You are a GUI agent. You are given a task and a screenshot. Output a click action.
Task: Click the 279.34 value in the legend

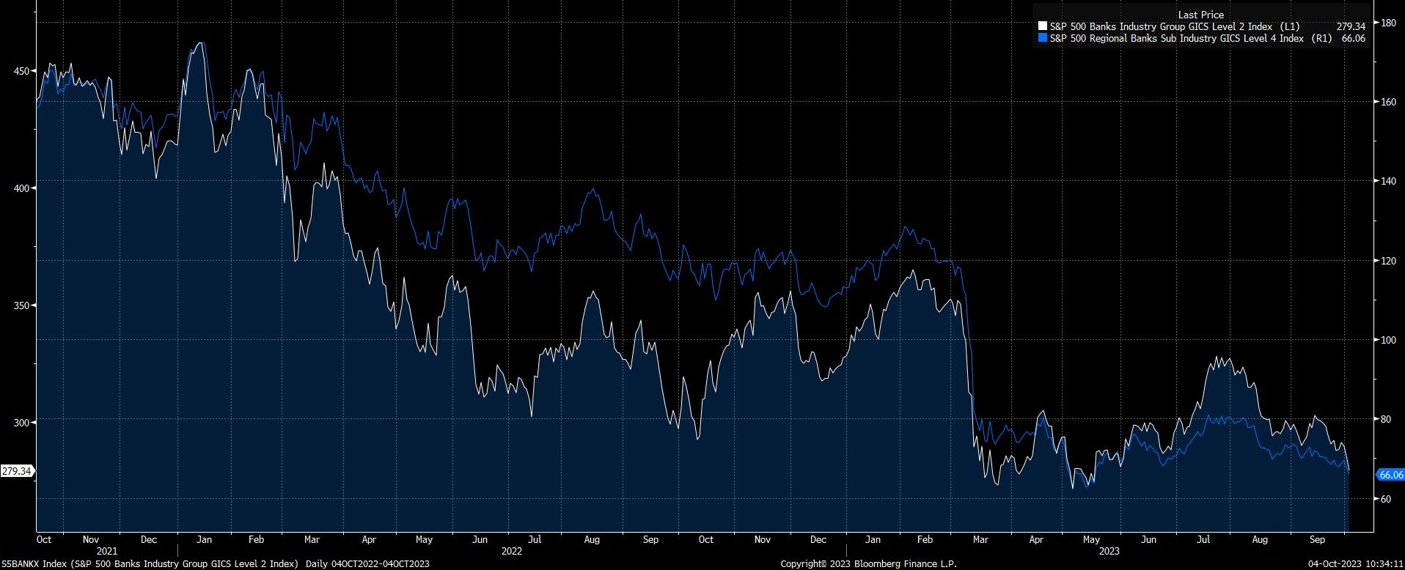tap(1351, 26)
